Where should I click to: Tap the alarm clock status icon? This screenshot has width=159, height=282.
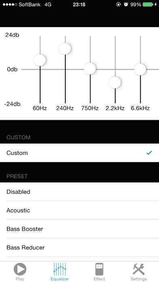[126, 4]
